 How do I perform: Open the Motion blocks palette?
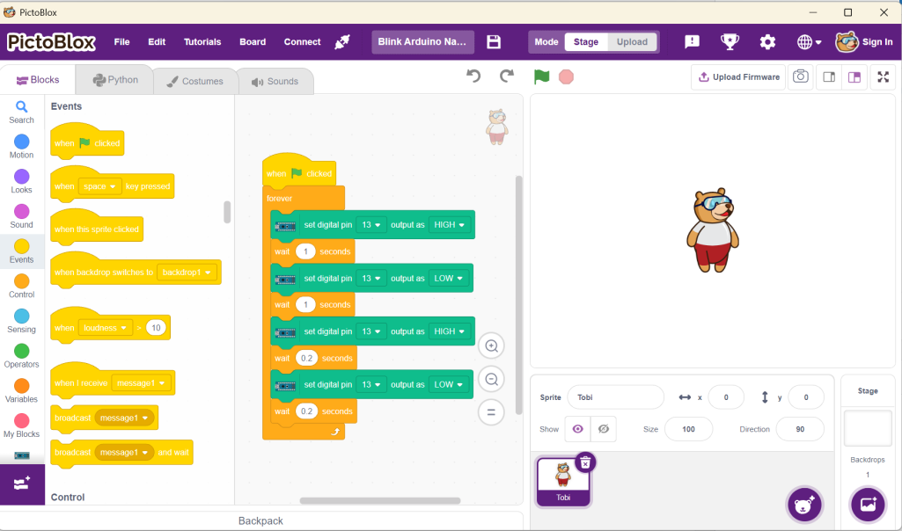20,143
